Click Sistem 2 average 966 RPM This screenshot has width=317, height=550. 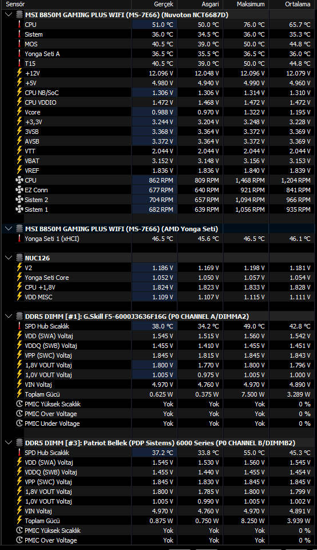coord(299,200)
